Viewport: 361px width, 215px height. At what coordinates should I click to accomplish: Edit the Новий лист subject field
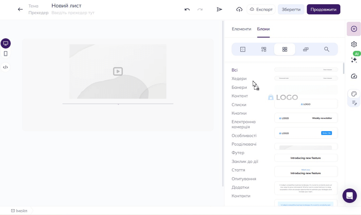coord(66,6)
